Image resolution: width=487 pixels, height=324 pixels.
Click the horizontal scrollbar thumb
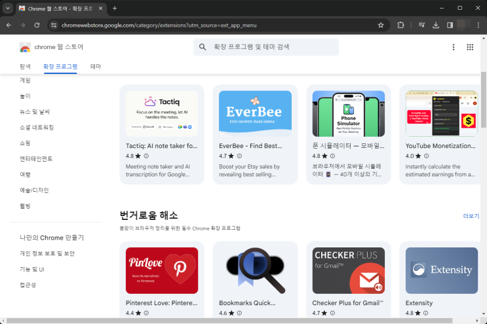(x=229, y=321)
